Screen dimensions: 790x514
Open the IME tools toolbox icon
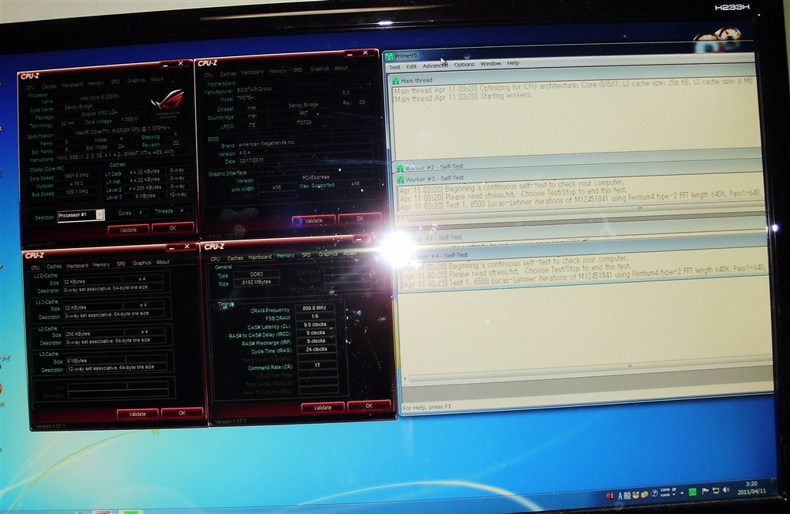[644, 495]
